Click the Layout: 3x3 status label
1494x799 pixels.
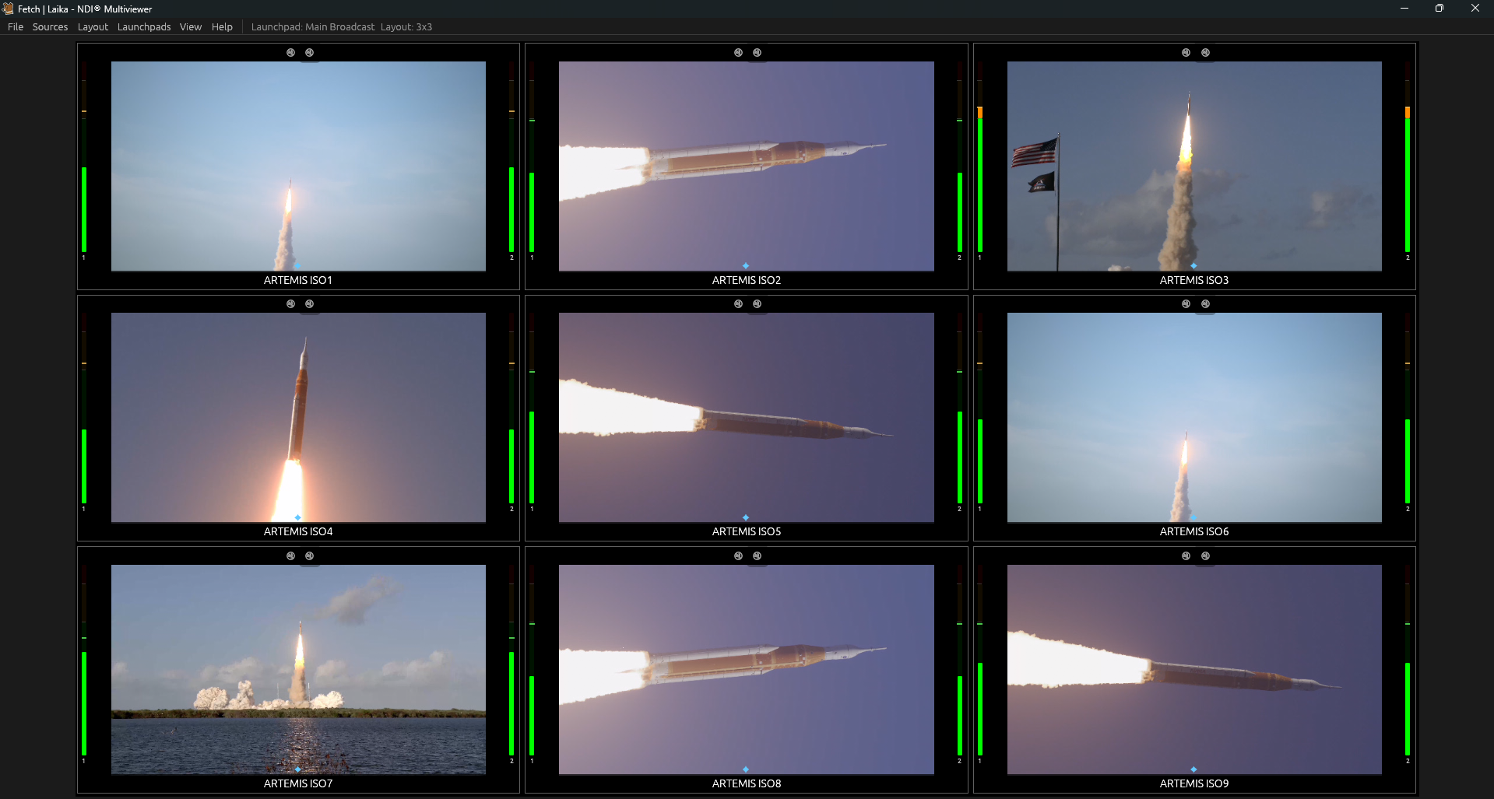coord(406,26)
